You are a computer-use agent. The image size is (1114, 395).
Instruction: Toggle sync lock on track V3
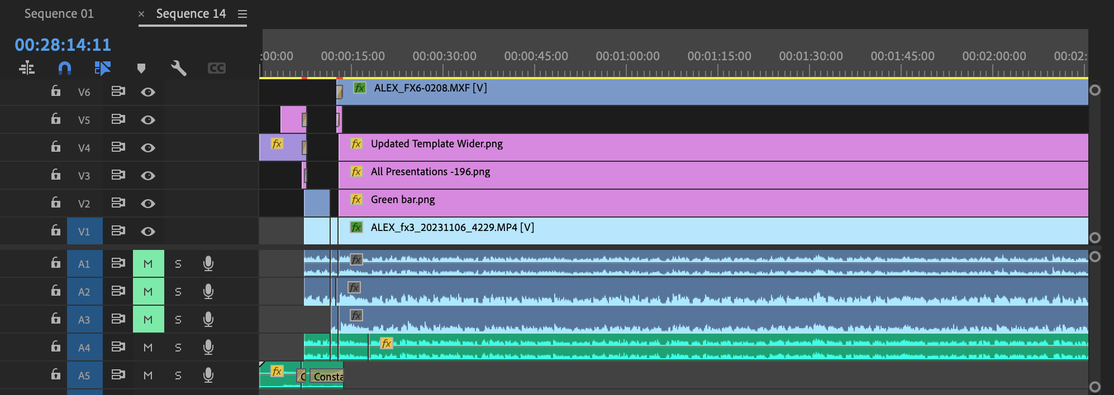click(118, 175)
